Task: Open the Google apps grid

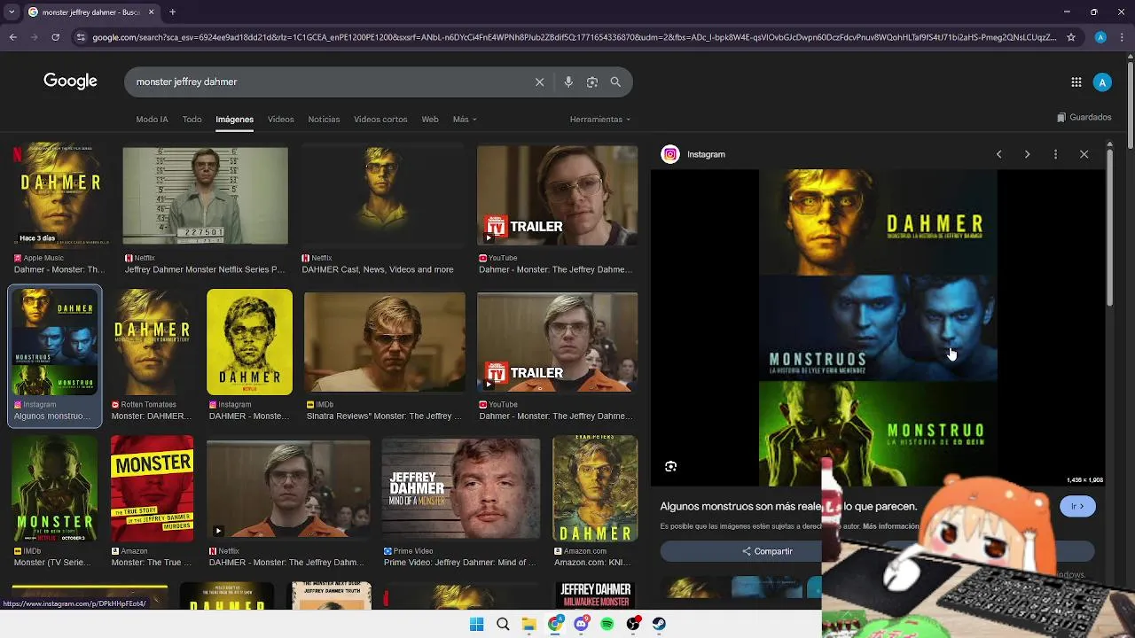Action: coord(1076,82)
